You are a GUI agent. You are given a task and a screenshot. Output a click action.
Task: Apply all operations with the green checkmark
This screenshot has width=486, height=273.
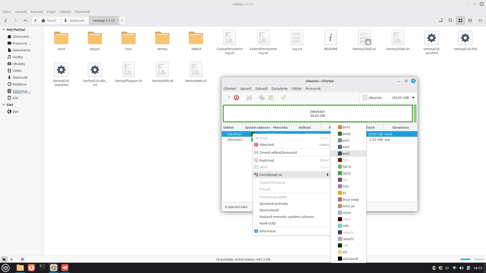coord(283,98)
